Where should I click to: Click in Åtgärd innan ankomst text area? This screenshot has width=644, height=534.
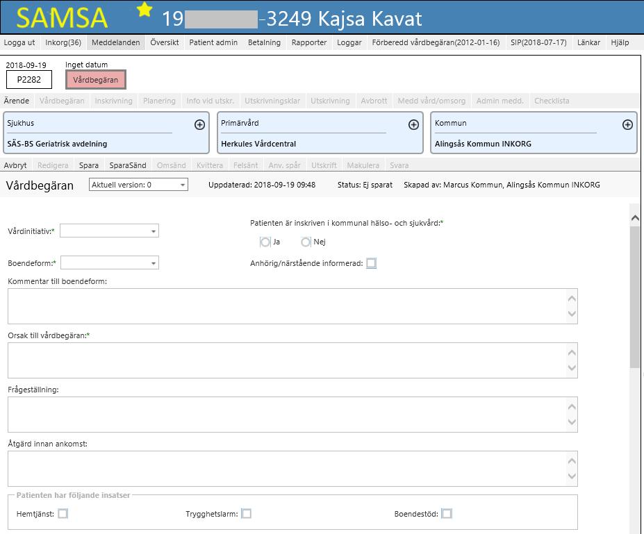pos(292,469)
